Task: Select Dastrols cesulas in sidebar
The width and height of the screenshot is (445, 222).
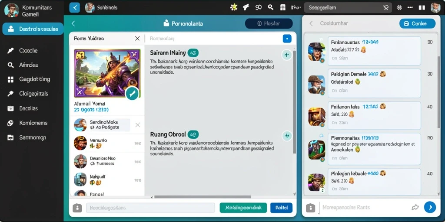Action: pos(33,29)
